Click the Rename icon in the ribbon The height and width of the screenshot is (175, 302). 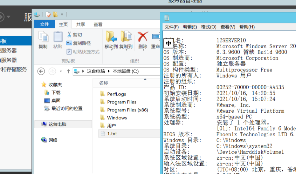pos(156,37)
